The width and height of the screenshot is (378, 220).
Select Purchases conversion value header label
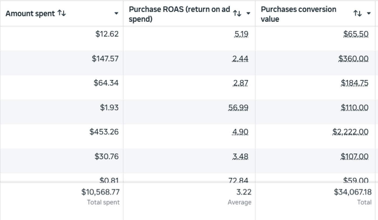(298, 14)
